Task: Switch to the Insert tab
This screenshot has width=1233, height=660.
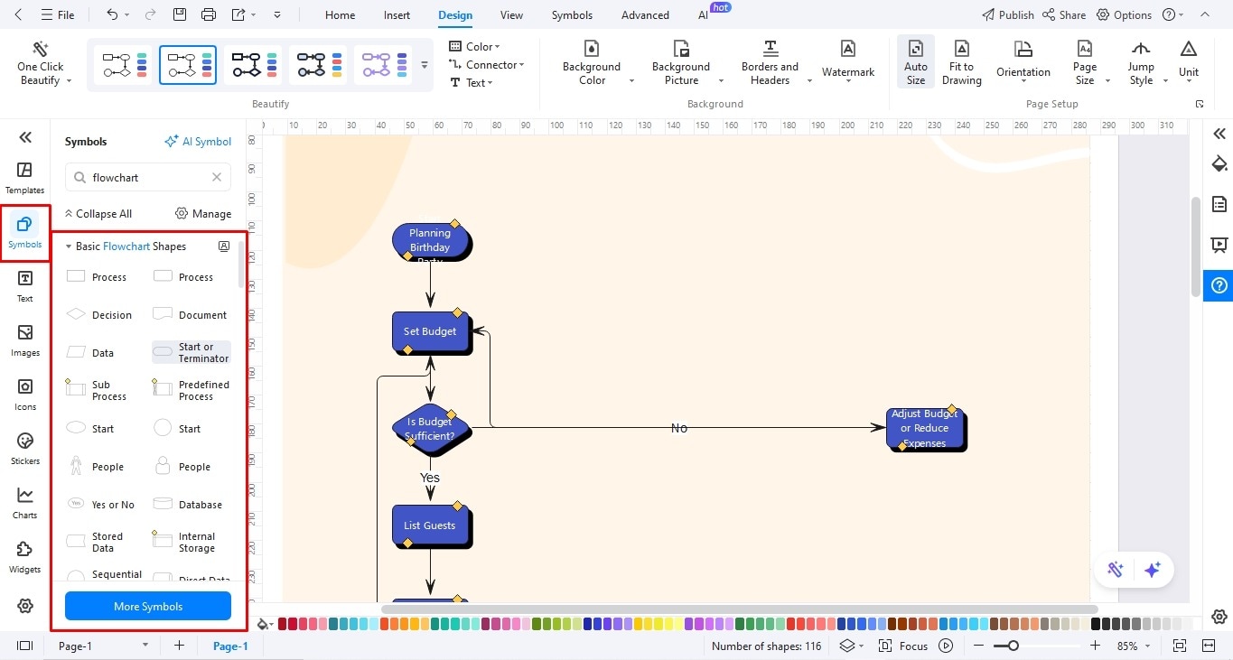Action: click(397, 14)
